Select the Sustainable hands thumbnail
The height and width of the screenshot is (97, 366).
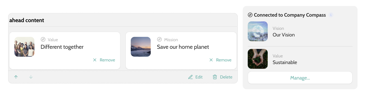[258, 59]
